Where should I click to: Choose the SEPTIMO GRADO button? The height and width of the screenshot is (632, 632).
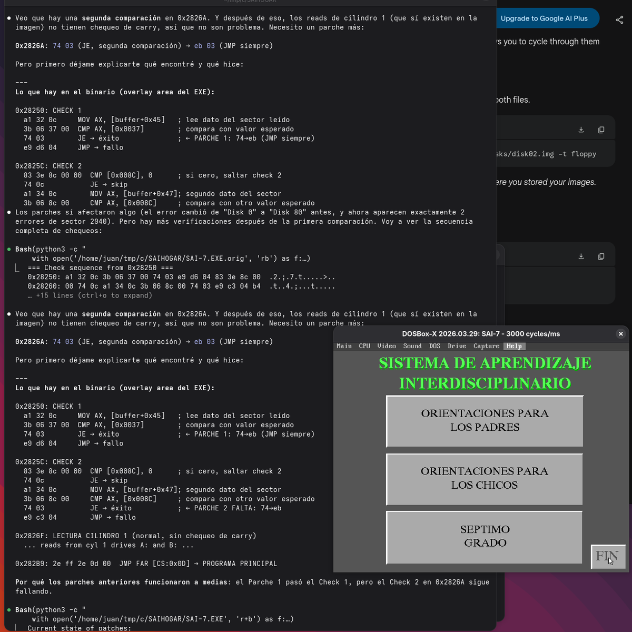(x=485, y=537)
